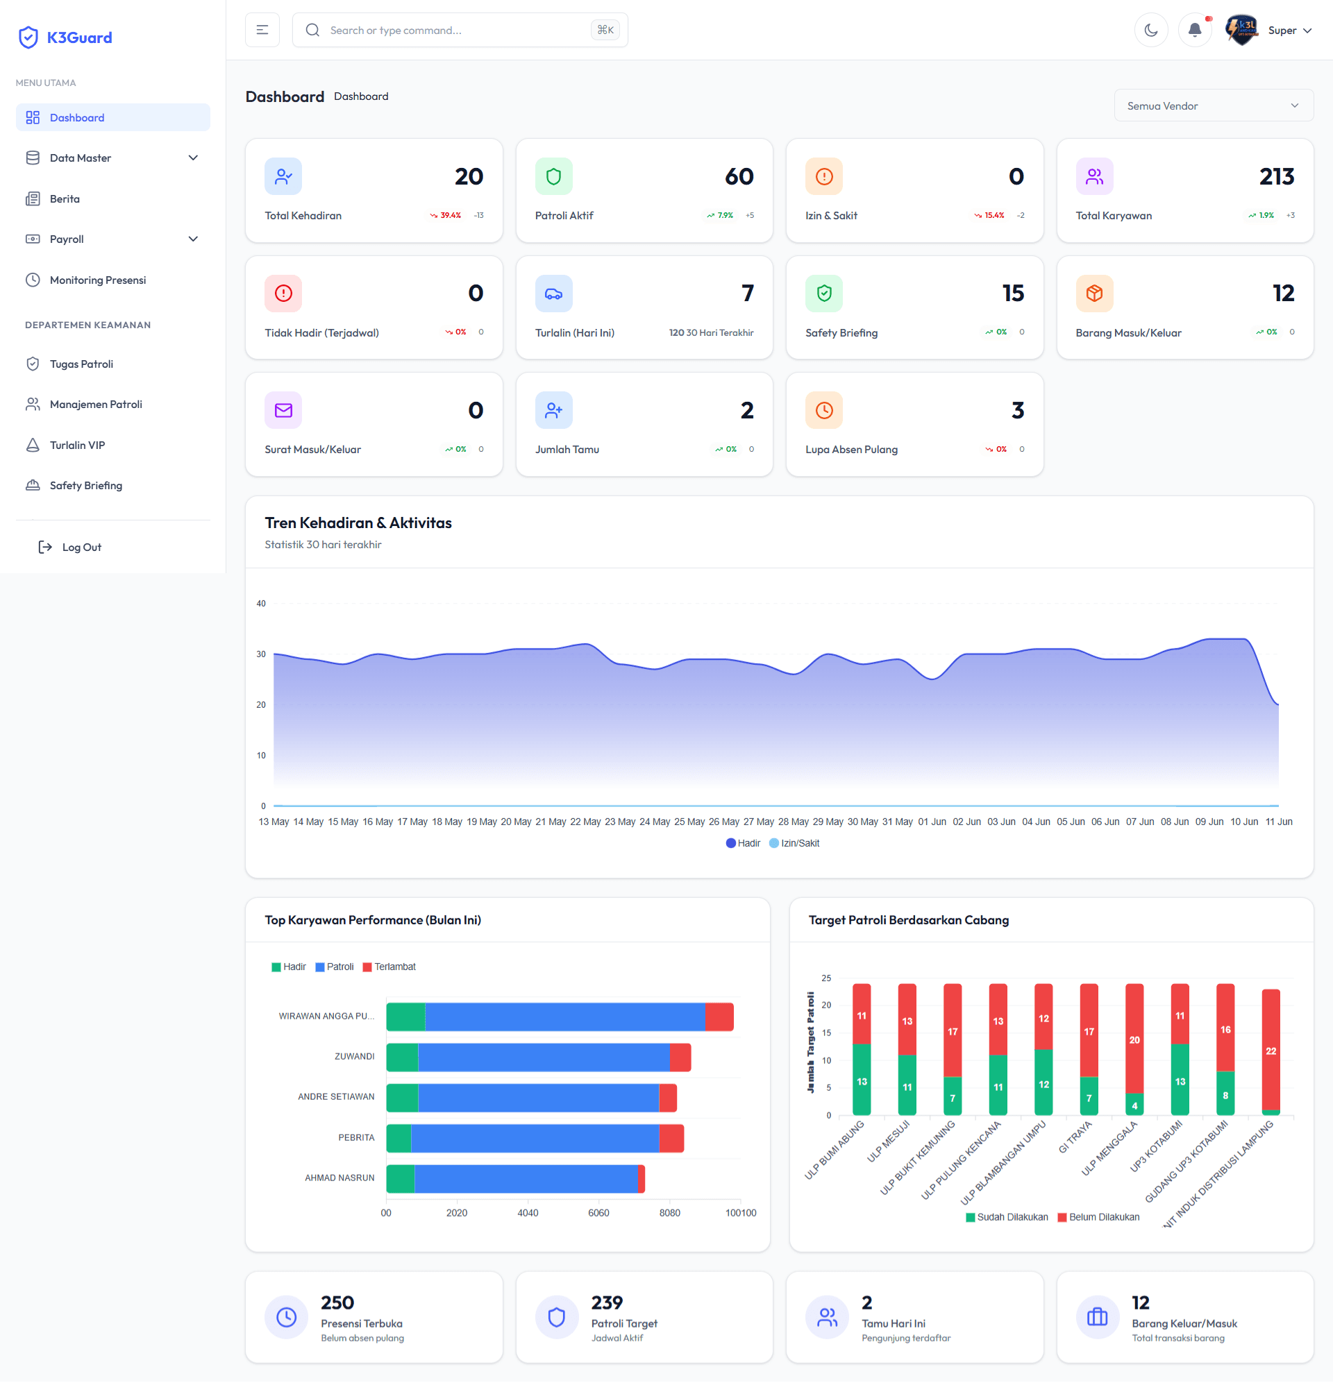
Task: Click the Turlalin (Hari Ini) car icon
Action: pos(553,294)
